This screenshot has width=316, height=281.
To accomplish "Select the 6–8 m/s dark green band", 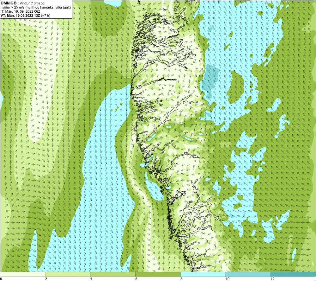I will [158, 274].
